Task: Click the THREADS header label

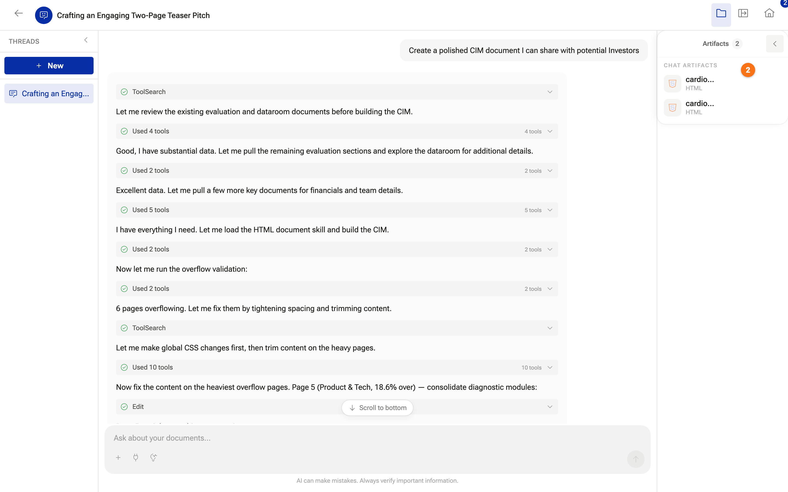Action: [24, 41]
